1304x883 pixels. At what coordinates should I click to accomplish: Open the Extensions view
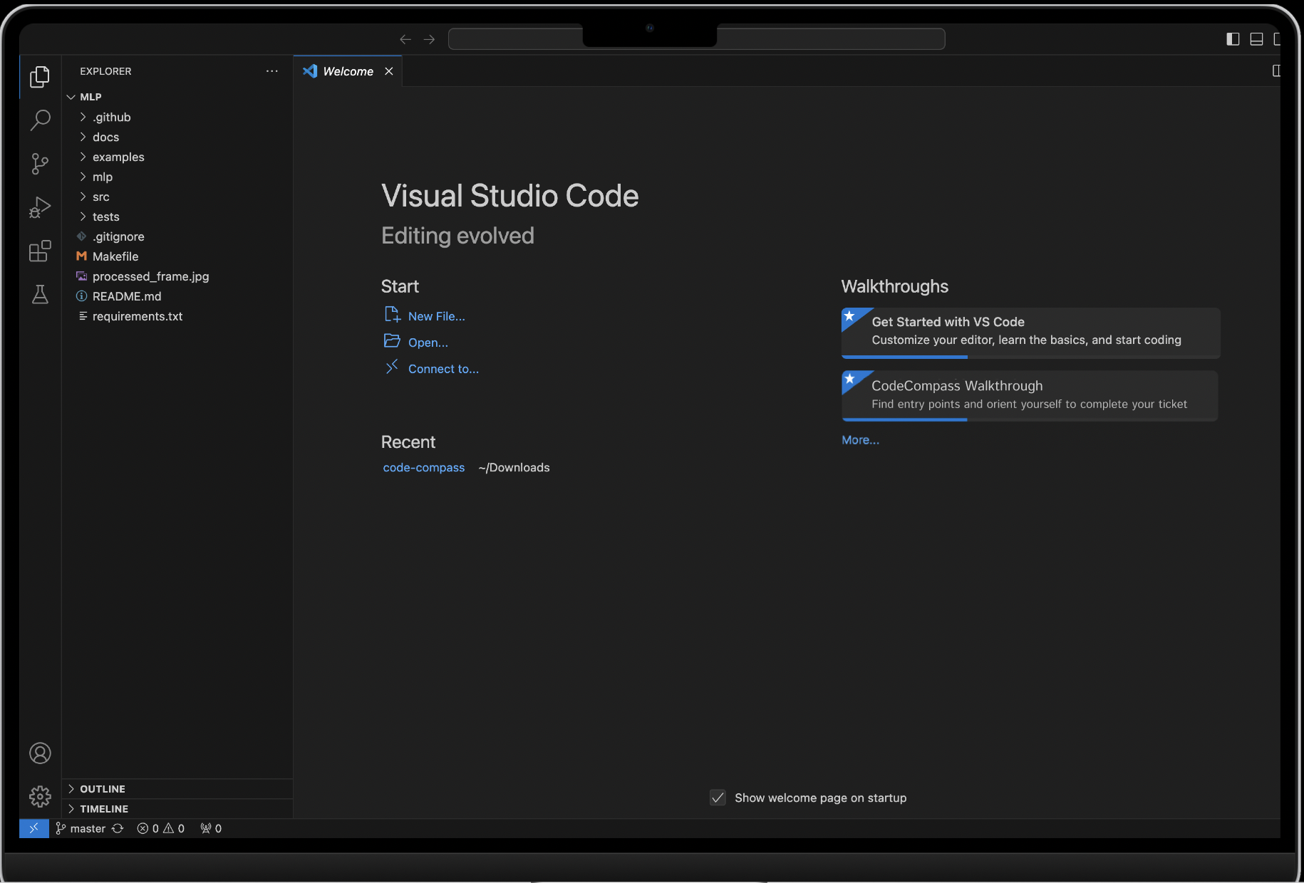coord(40,251)
